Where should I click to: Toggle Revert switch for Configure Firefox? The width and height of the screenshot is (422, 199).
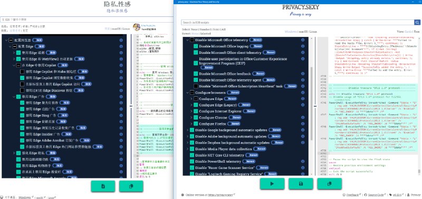coord(234,124)
